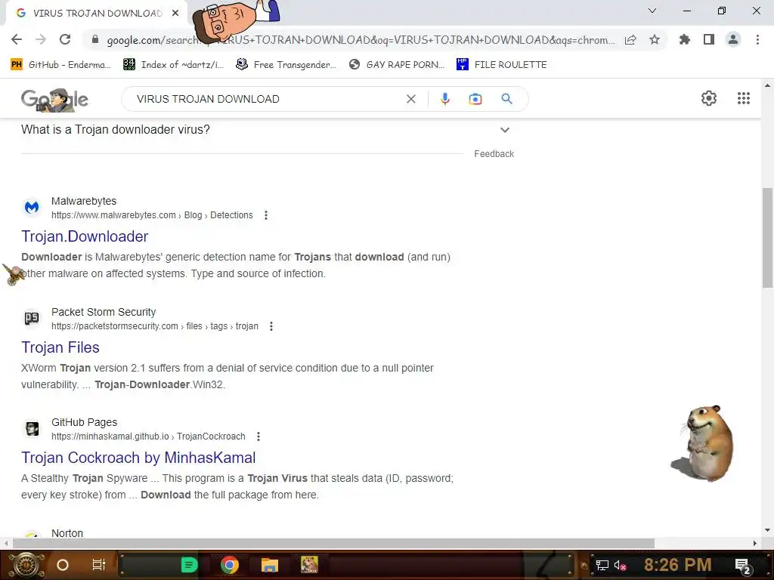Click the minhaskamal.github.io breadcrumb URL
This screenshot has height=580, width=774.
pos(148,437)
